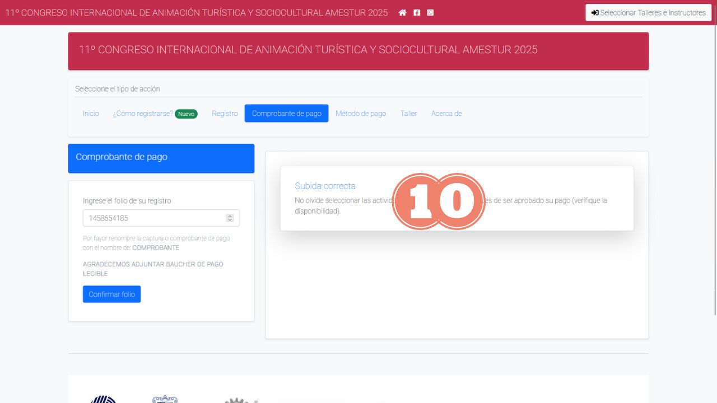The height and width of the screenshot is (403, 717).
Task: Click the number 10 step badge
Action: (x=439, y=201)
